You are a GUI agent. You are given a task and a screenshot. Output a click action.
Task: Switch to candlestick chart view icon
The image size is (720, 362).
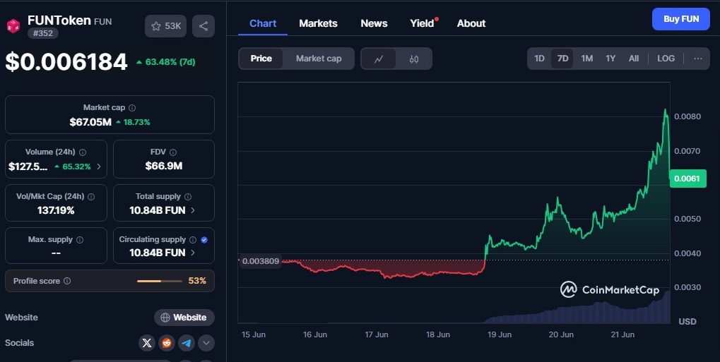click(414, 59)
